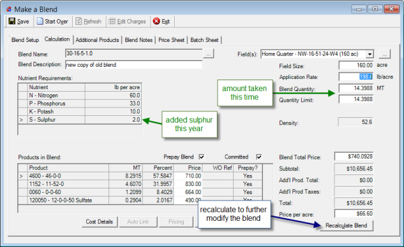The image size is (404, 247).
Task: Open the Price Sheet tab
Action: tap(171, 40)
